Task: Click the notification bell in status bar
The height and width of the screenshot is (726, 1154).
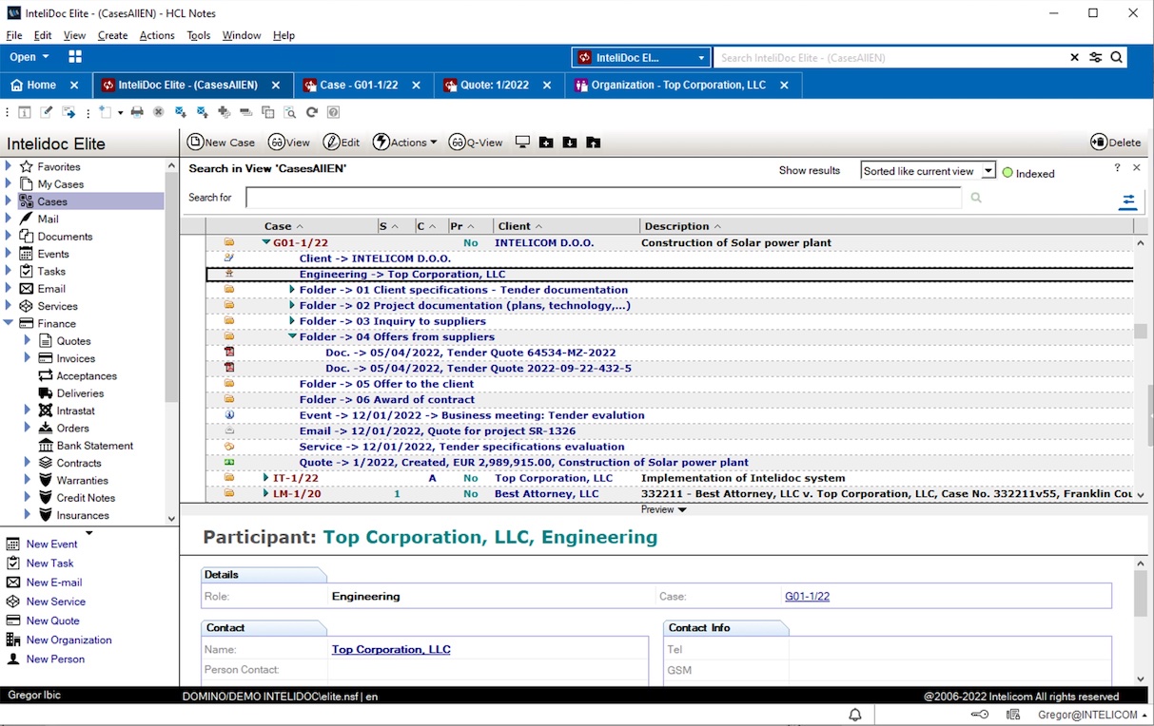Action: (855, 715)
